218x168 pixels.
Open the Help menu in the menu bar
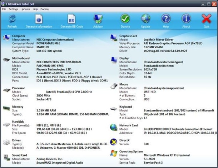click(35, 9)
